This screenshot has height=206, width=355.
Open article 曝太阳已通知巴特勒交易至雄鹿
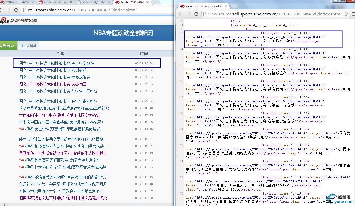(x=61, y=139)
